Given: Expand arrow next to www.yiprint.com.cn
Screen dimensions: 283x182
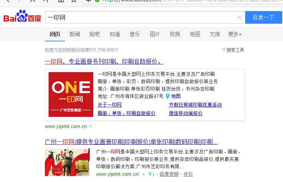Looking at the screenshot, I should (x=91, y=127).
